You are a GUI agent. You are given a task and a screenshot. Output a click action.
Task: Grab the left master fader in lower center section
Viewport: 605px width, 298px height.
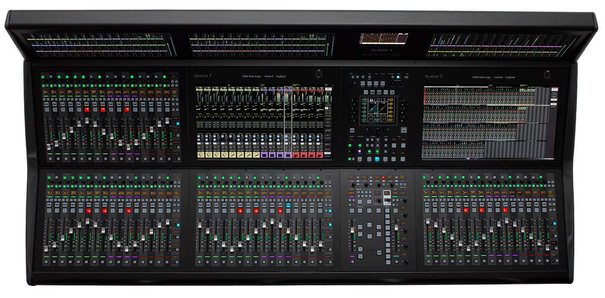click(352, 231)
